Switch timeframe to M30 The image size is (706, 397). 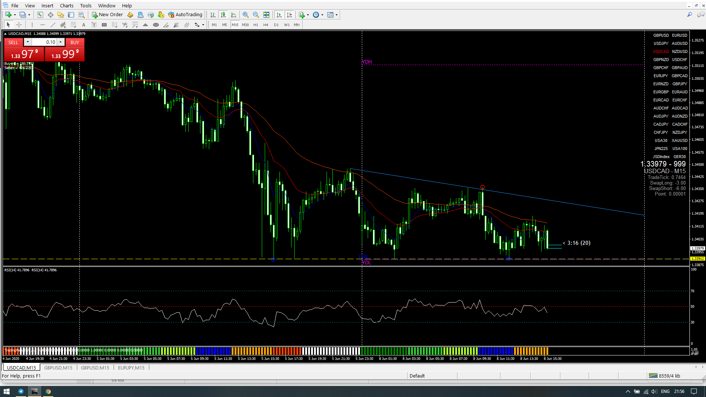click(245, 25)
